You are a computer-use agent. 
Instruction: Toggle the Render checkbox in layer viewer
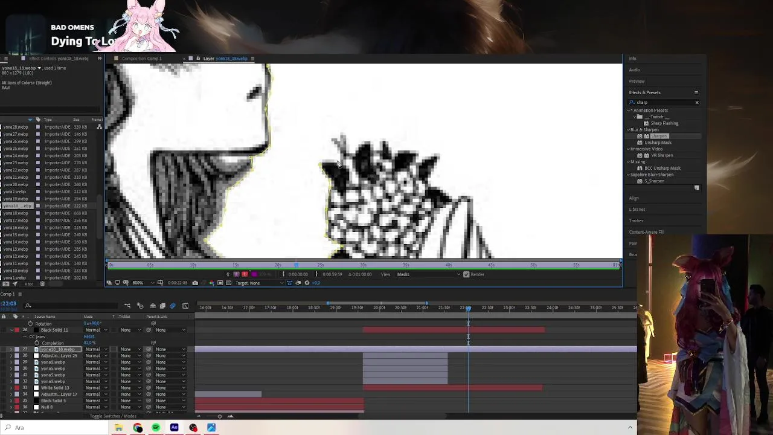click(x=466, y=274)
